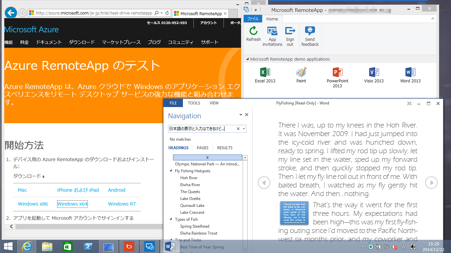Click アカウント link on Azure page

(209, 23)
